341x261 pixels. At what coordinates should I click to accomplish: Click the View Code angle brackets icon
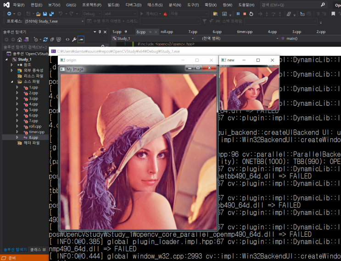point(67,39)
